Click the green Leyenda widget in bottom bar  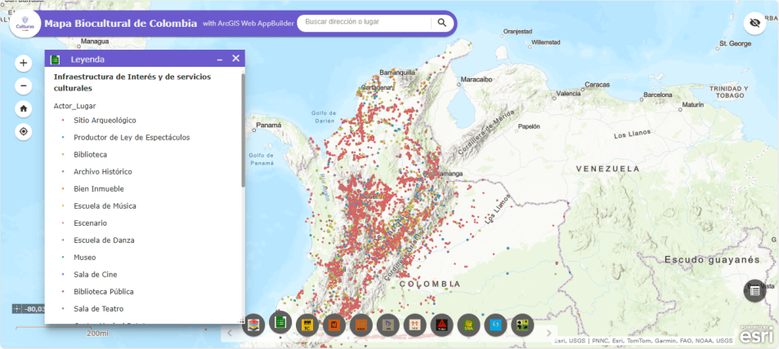click(x=280, y=323)
